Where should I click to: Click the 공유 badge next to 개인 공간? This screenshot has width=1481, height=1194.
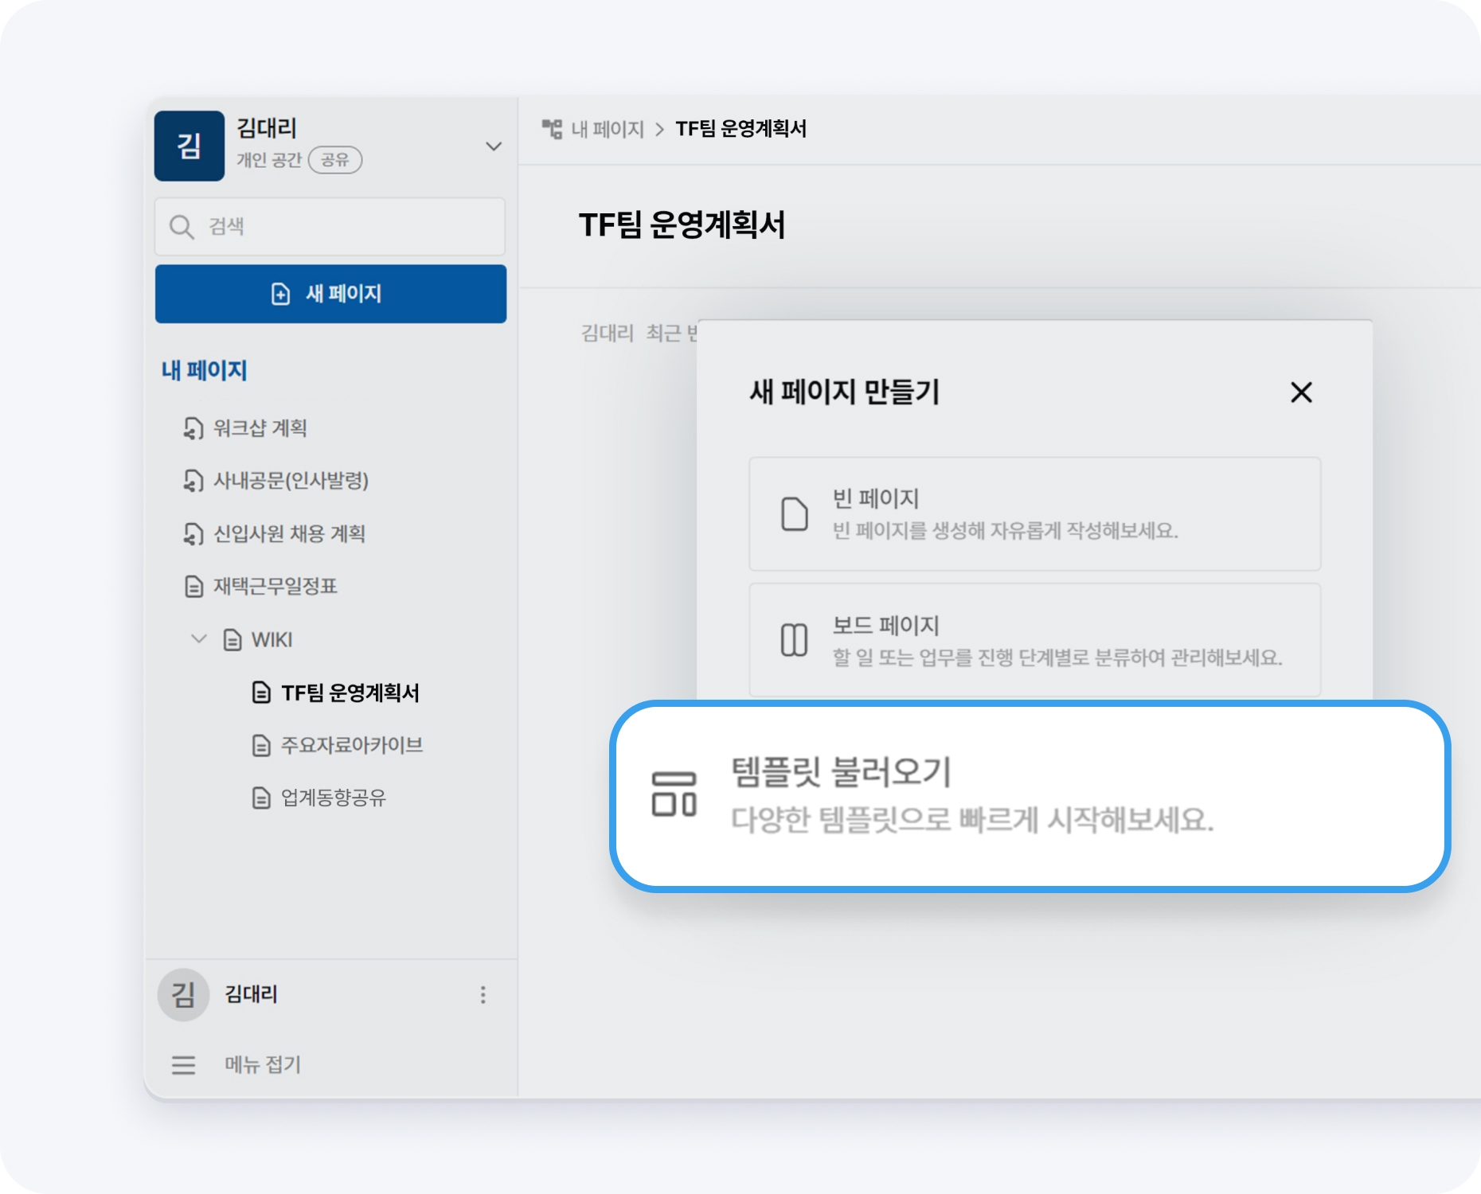(334, 160)
